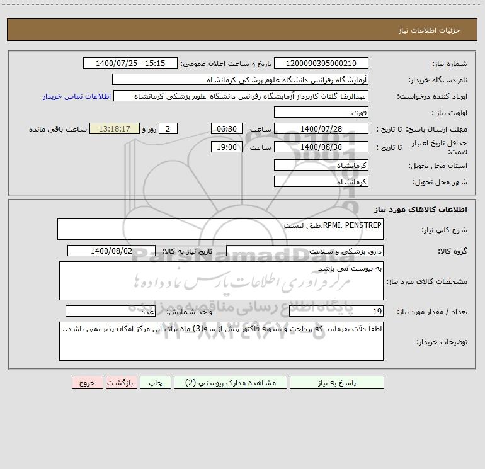Click the RPMI. PENSTREP description box
The width and height of the screenshot is (485, 469).
click(x=220, y=229)
